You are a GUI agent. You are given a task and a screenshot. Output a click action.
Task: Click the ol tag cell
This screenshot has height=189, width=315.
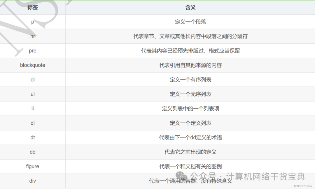point(33,80)
